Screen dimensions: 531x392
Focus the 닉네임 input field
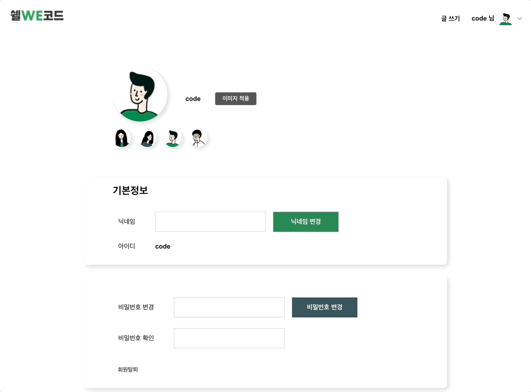pyautogui.click(x=210, y=221)
